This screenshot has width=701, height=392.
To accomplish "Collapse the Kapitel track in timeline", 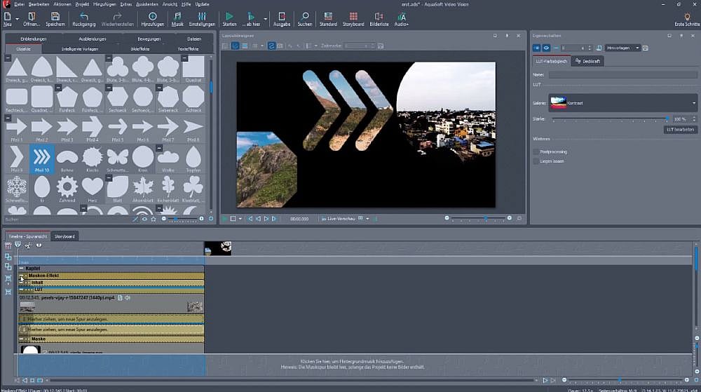I will point(22,269).
